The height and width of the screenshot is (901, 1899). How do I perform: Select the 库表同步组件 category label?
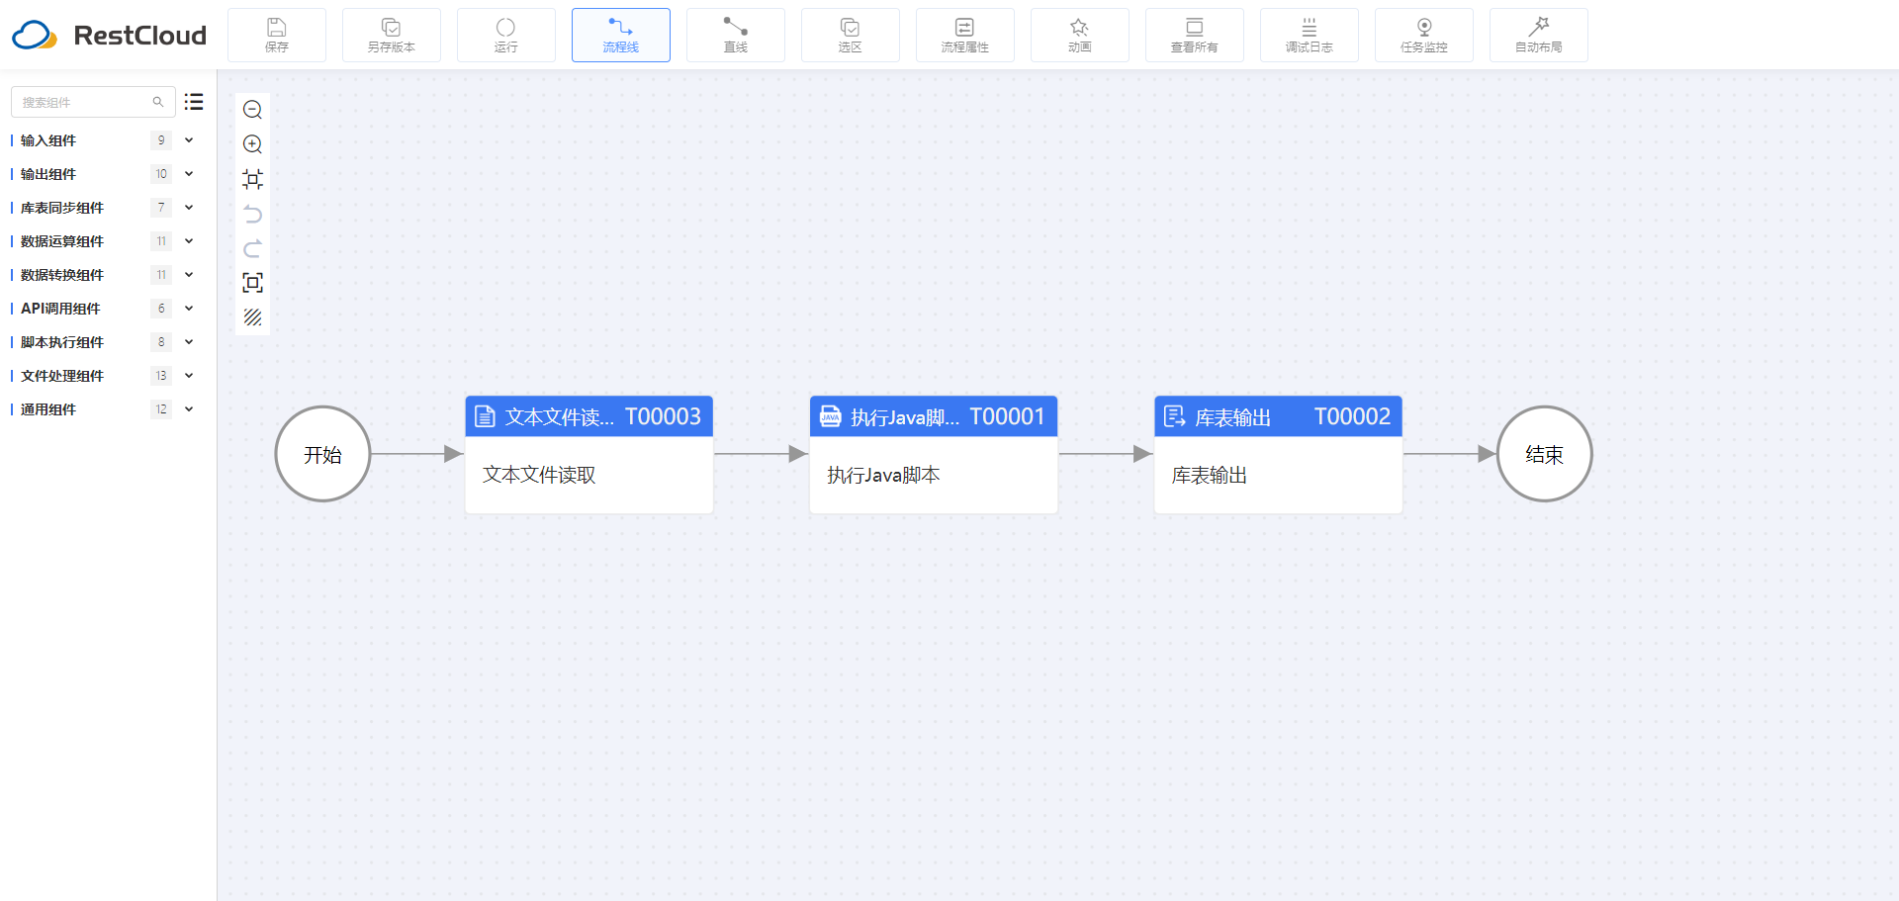[x=62, y=208]
